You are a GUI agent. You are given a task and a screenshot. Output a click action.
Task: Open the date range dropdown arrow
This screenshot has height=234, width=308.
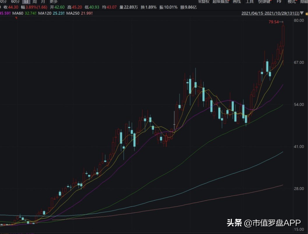click(302, 13)
